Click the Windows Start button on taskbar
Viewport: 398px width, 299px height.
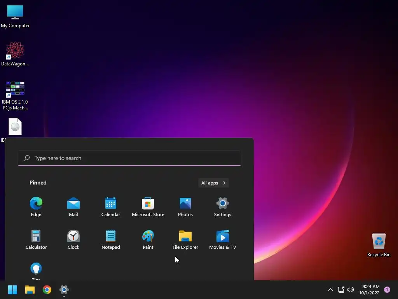point(12,290)
